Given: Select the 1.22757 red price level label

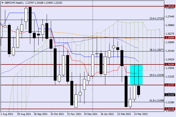Looking at the screenshot, I should pos(170,85).
